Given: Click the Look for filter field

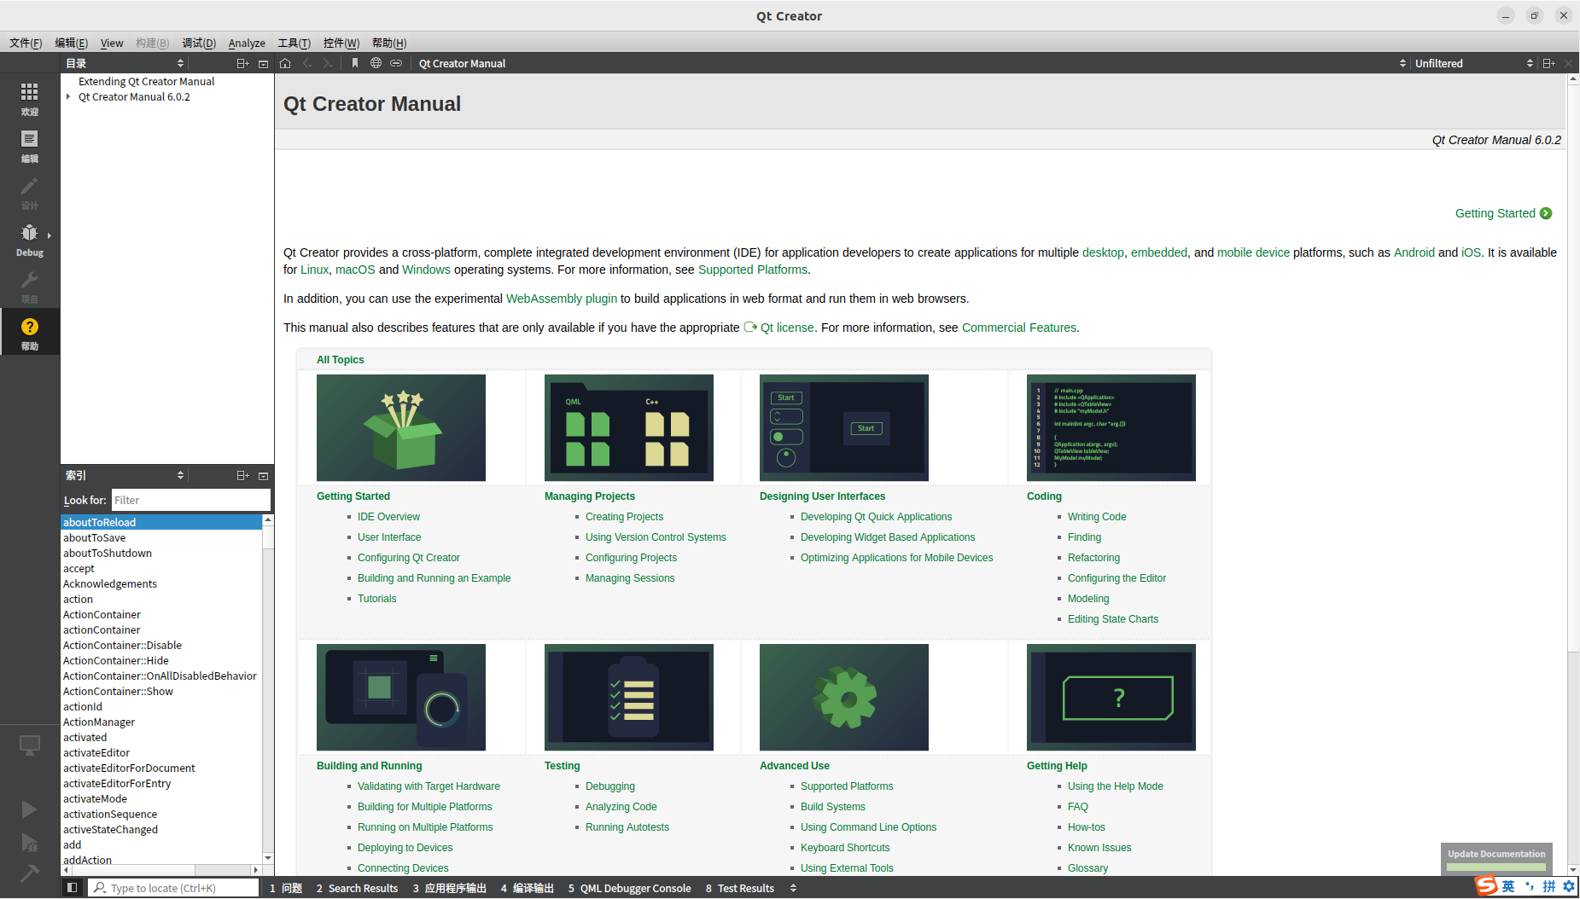Looking at the screenshot, I should pos(190,500).
